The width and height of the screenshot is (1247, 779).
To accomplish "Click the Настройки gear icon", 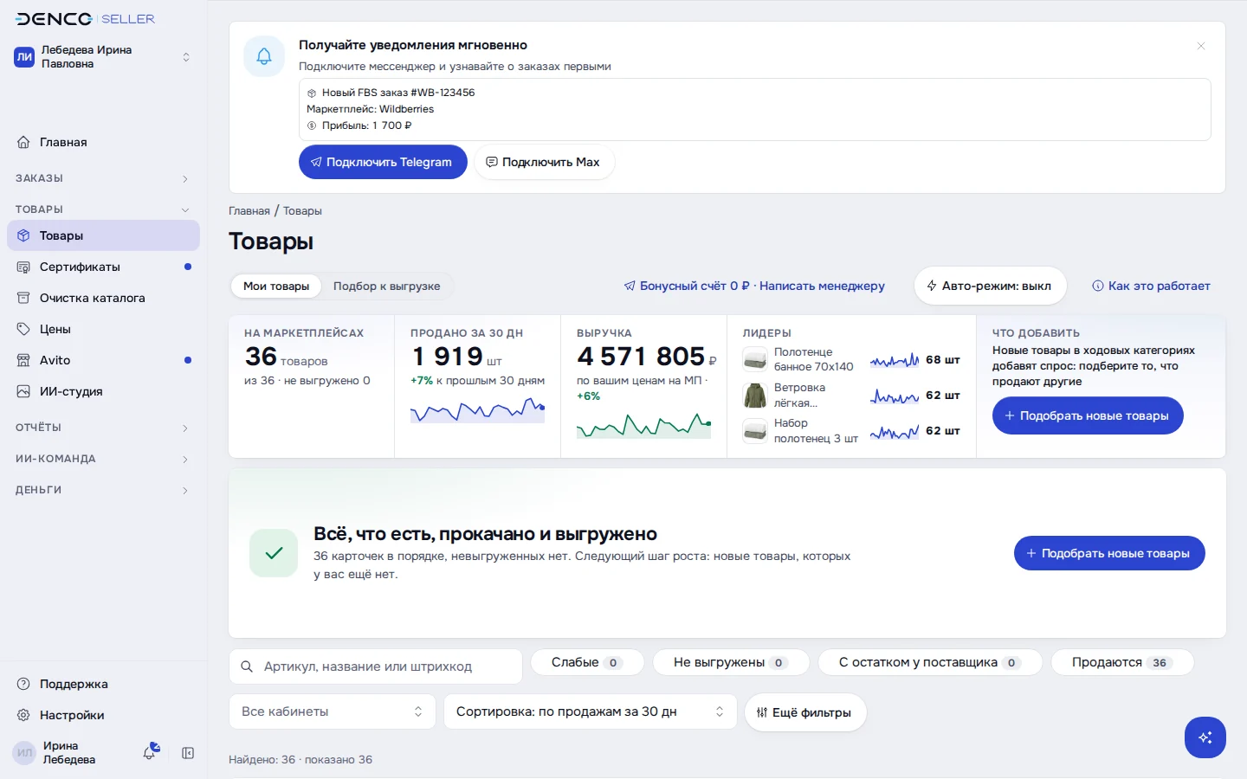I will pos(23,715).
